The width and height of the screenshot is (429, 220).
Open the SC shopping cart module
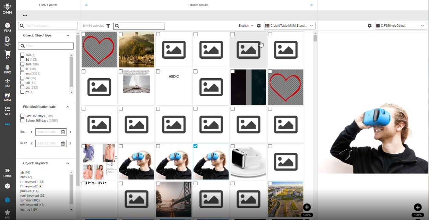pyautogui.click(x=8, y=55)
